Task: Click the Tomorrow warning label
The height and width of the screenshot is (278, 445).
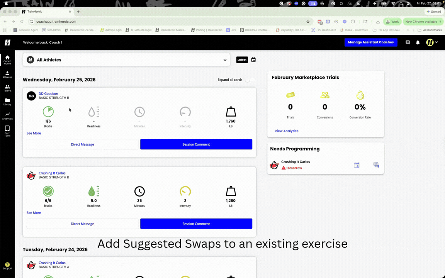Action: (x=292, y=168)
